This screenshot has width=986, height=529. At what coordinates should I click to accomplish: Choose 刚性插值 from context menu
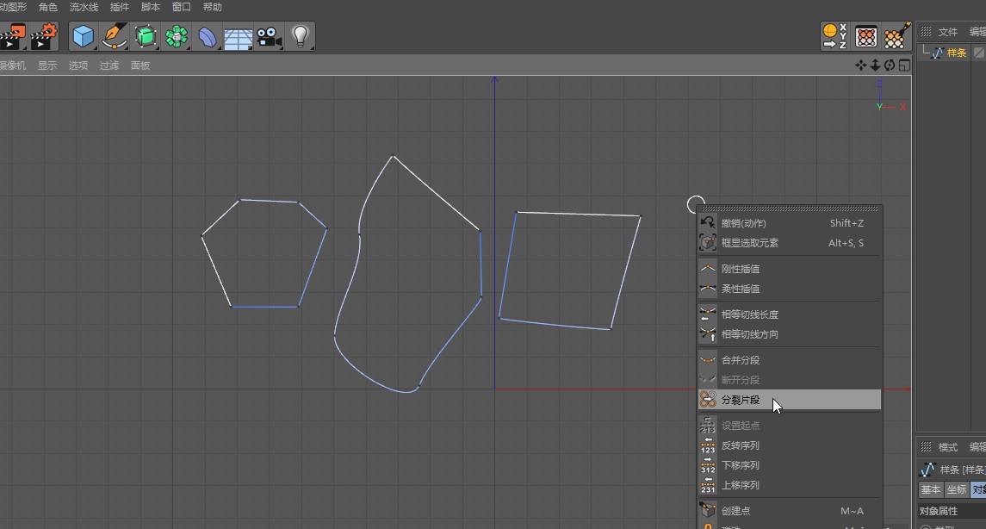pyautogui.click(x=789, y=269)
